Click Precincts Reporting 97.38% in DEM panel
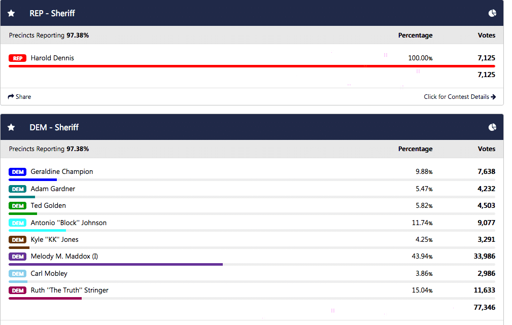512x325 pixels. (x=49, y=149)
